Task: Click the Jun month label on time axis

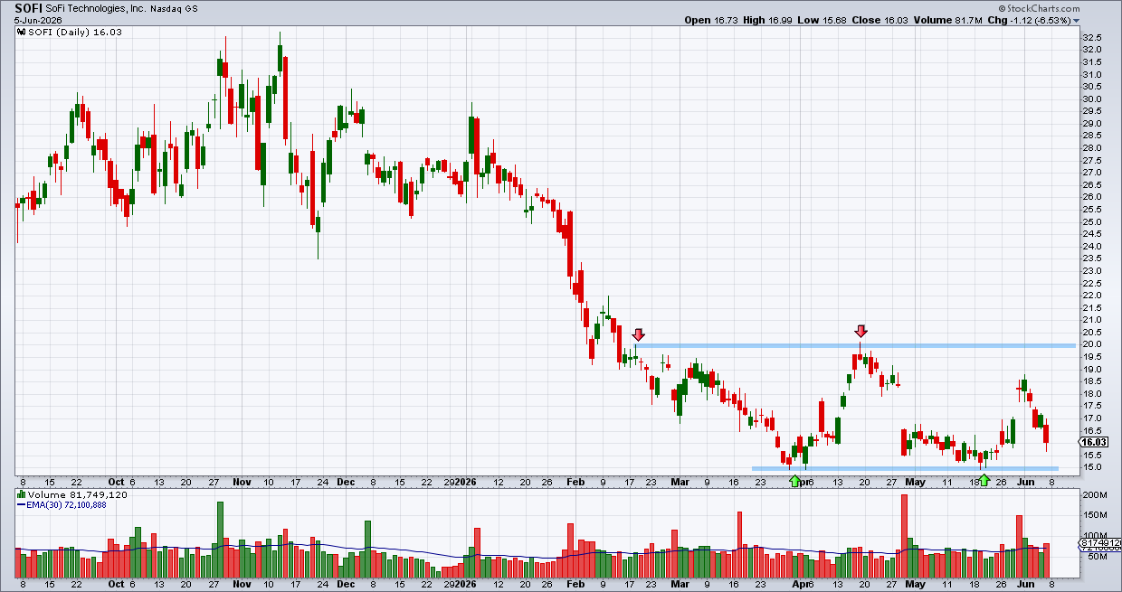Action: tap(1023, 484)
